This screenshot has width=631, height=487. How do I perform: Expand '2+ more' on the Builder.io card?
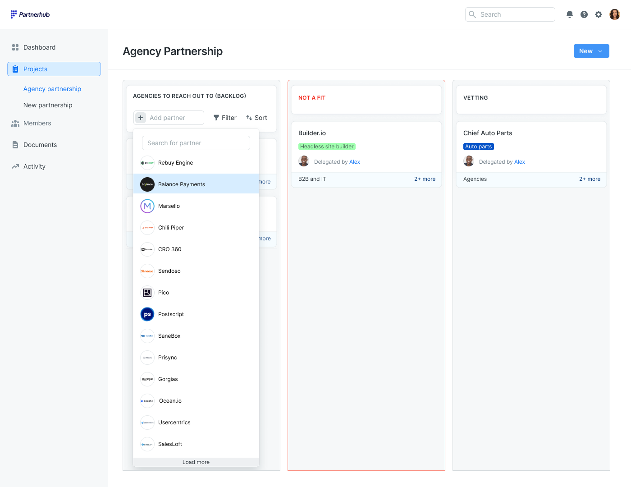[425, 179]
